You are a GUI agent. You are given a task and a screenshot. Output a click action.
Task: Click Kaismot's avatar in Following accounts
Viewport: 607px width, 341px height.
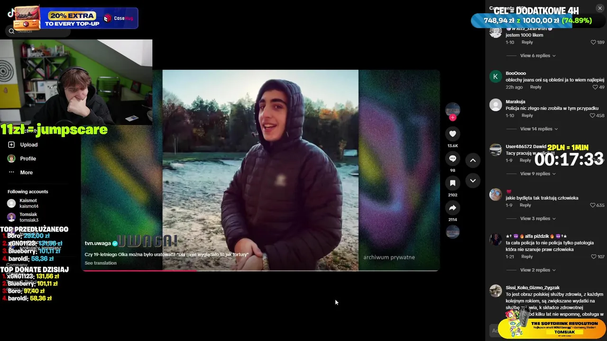[x=11, y=203]
